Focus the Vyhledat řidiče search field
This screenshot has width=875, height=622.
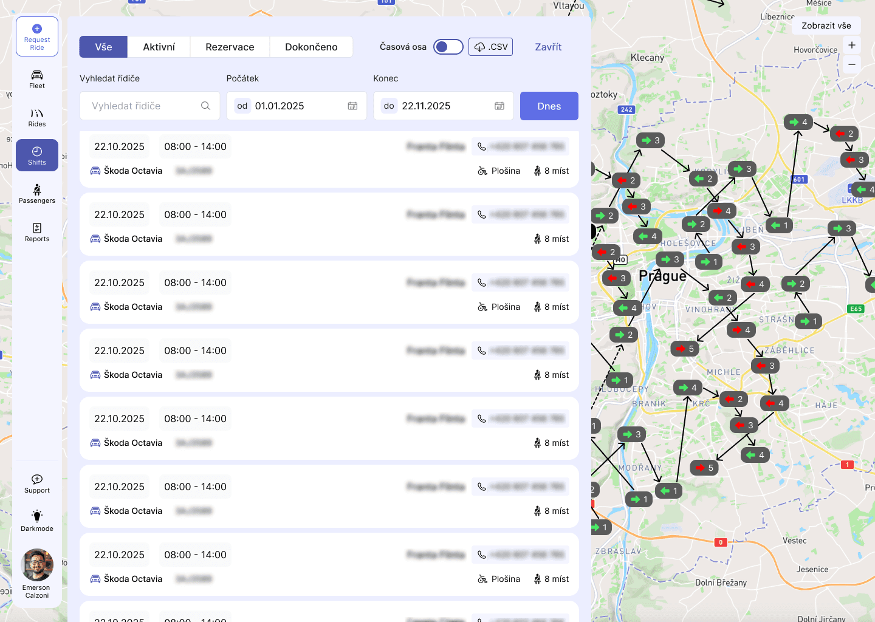[149, 106]
